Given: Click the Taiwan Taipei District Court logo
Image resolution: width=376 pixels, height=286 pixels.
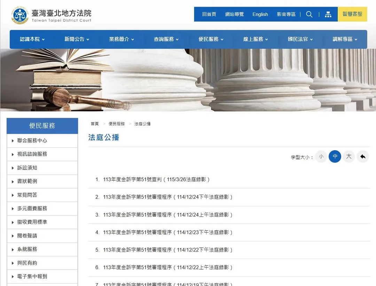Looking at the screenshot, I should point(51,15).
